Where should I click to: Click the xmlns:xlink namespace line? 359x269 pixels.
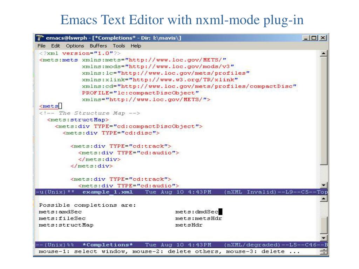pyautogui.click(x=160, y=80)
